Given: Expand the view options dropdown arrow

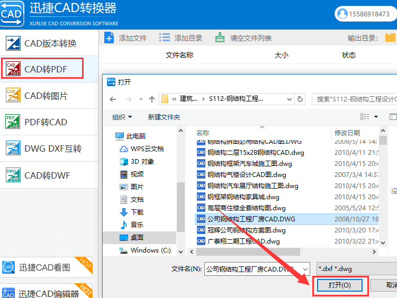Looking at the screenshot, I should point(376,117).
